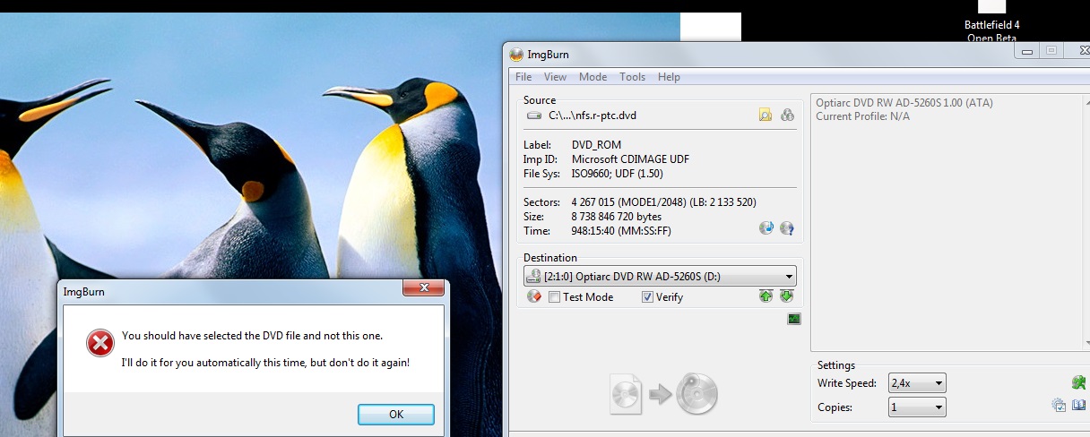
Task: Open the View menu
Action: pos(555,77)
